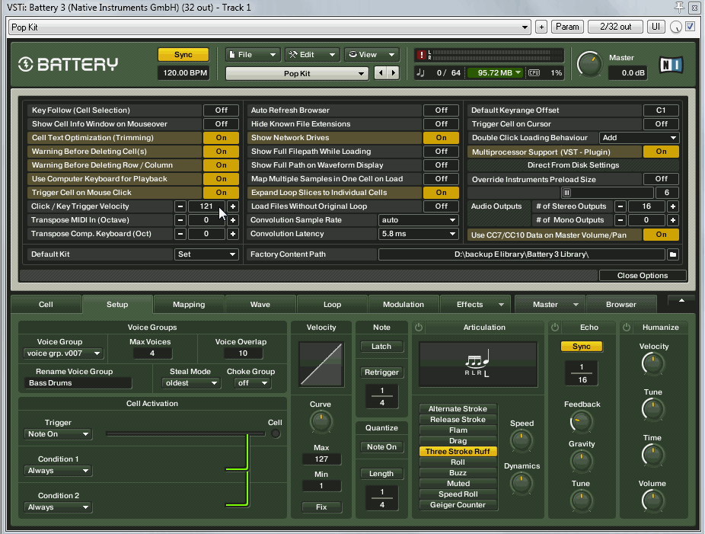Go to previous kit arrow

tap(381, 72)
